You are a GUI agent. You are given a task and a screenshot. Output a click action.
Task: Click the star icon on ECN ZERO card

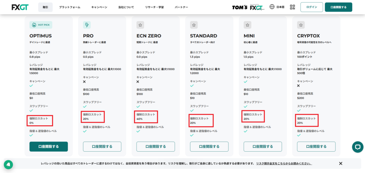tap(140, 25)
